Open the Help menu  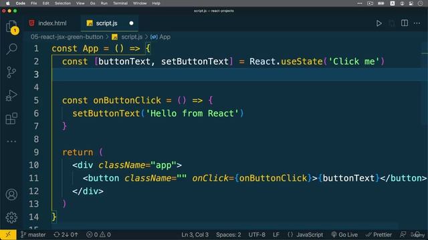[x=156, y=3]
